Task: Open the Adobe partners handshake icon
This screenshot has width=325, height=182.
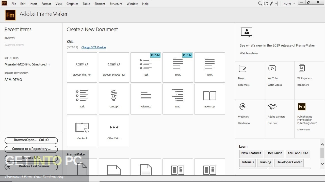Action: point(272,107)
